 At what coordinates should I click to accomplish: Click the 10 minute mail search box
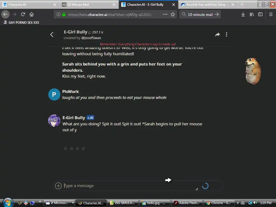(x=200, y=15)
